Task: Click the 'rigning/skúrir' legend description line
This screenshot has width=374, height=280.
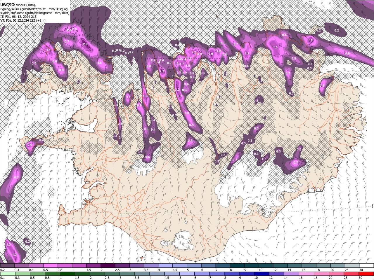Action: click(x=34, y=9)
